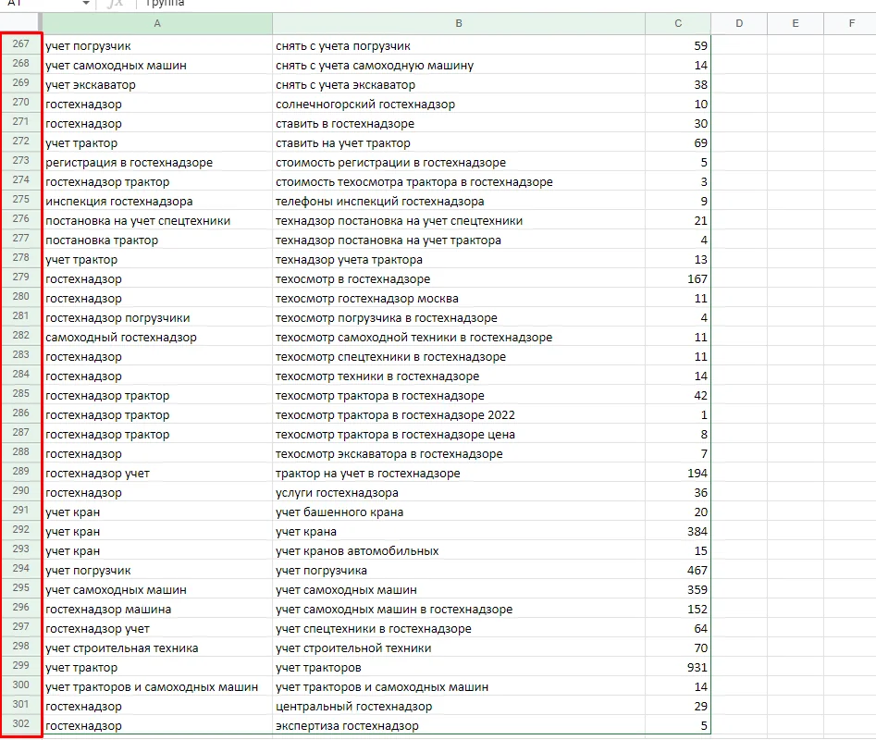The image size is (876, 740).
Task: Click cell 'техосмотр спецтехники в гостехнадзоре'
Action: click(459, 356)
